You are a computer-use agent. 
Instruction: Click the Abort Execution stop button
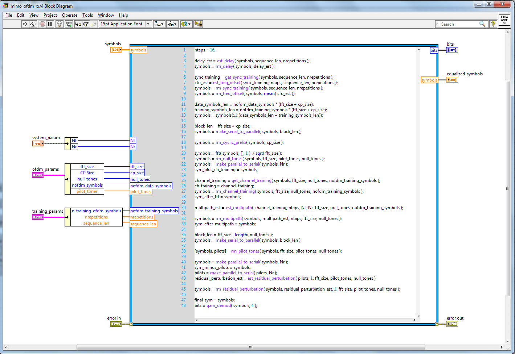(x=42, y=24)
